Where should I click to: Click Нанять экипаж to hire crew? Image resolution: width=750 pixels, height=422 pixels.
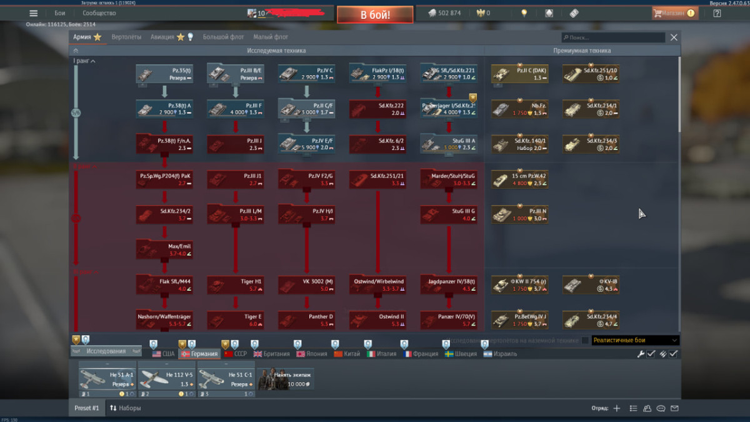[x=286, y=379]
